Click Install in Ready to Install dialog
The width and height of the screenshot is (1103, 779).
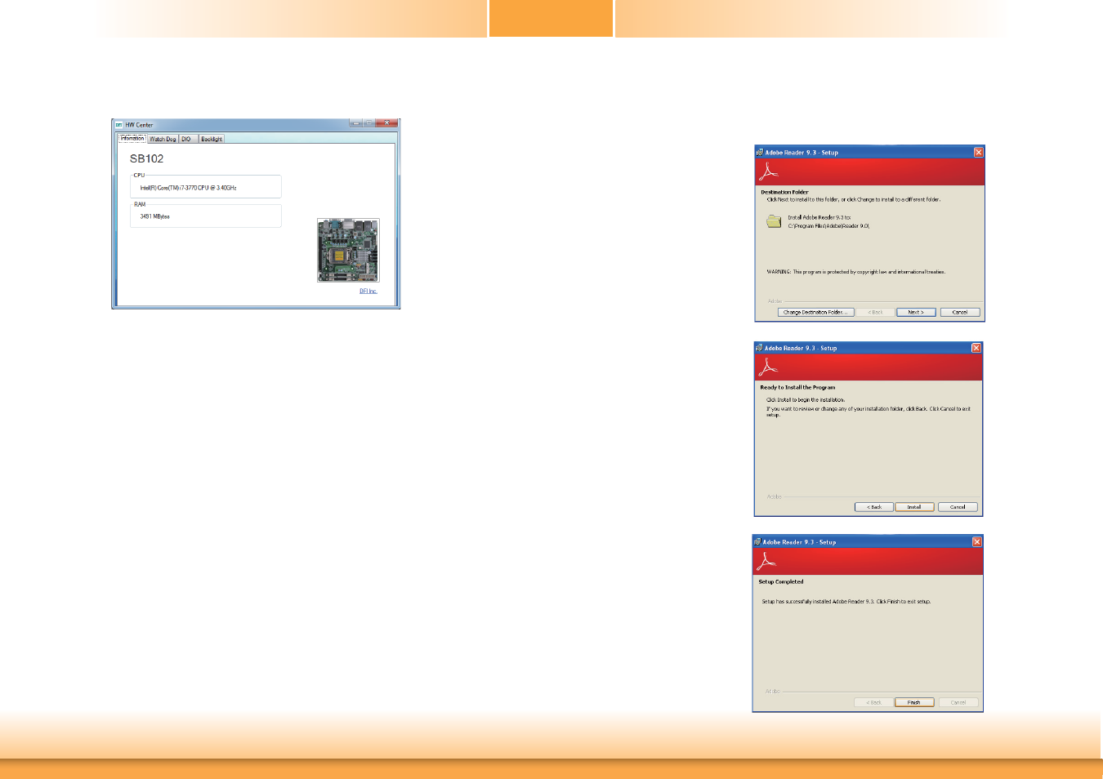coord(914,507)
